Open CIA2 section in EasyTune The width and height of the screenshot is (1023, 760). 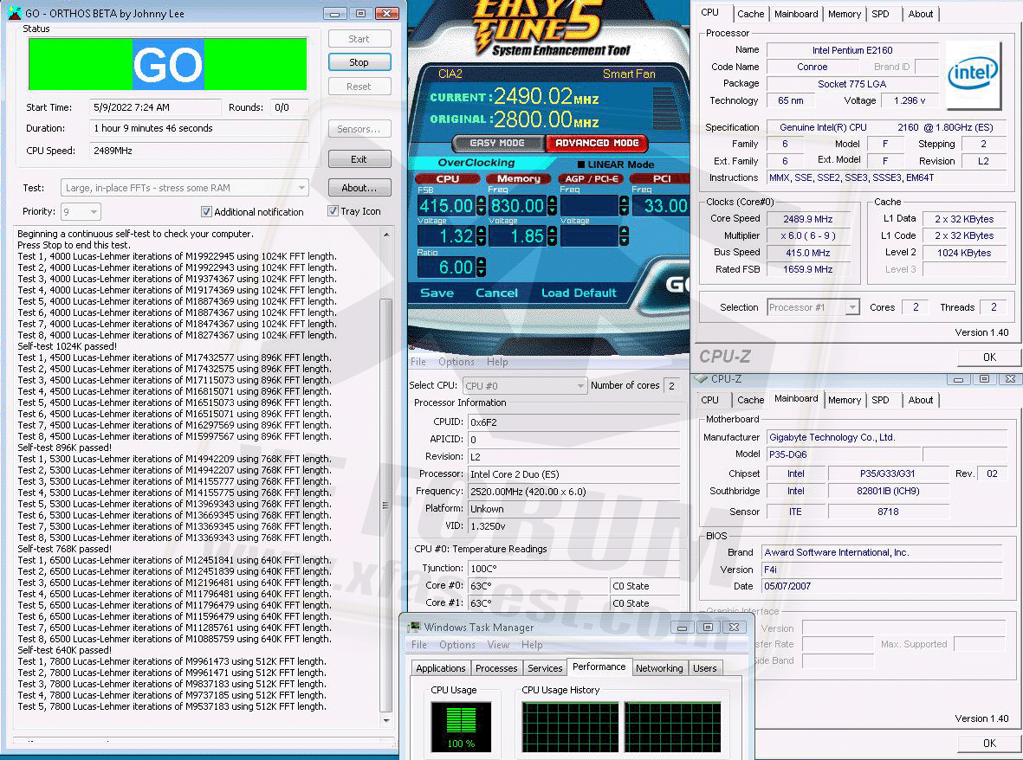pyautogui.click(x=450, y=74)
